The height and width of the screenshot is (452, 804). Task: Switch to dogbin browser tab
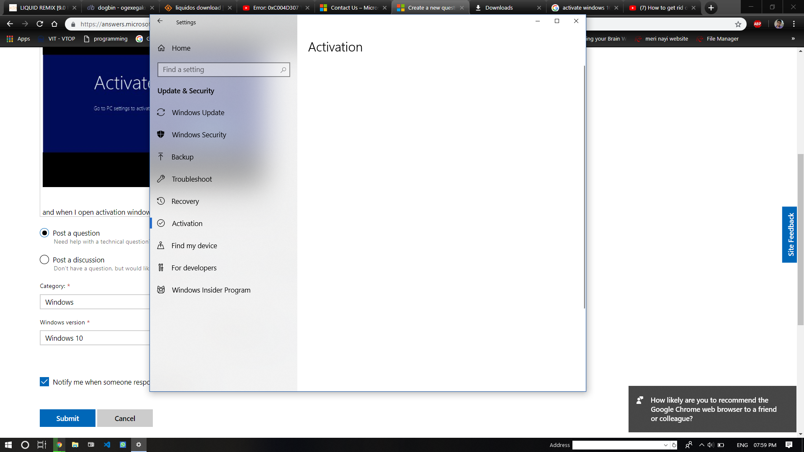[x=121, y=8]
